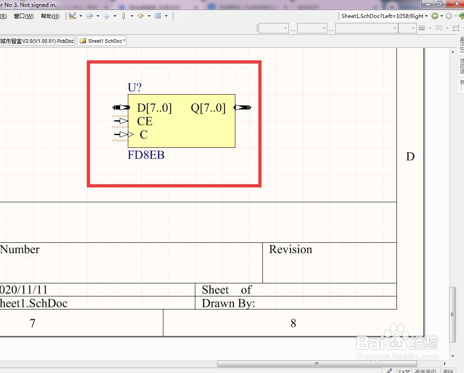Expand the grid settings dropdown arrow
Screen dimensions: 464x373
click(167, 16)
